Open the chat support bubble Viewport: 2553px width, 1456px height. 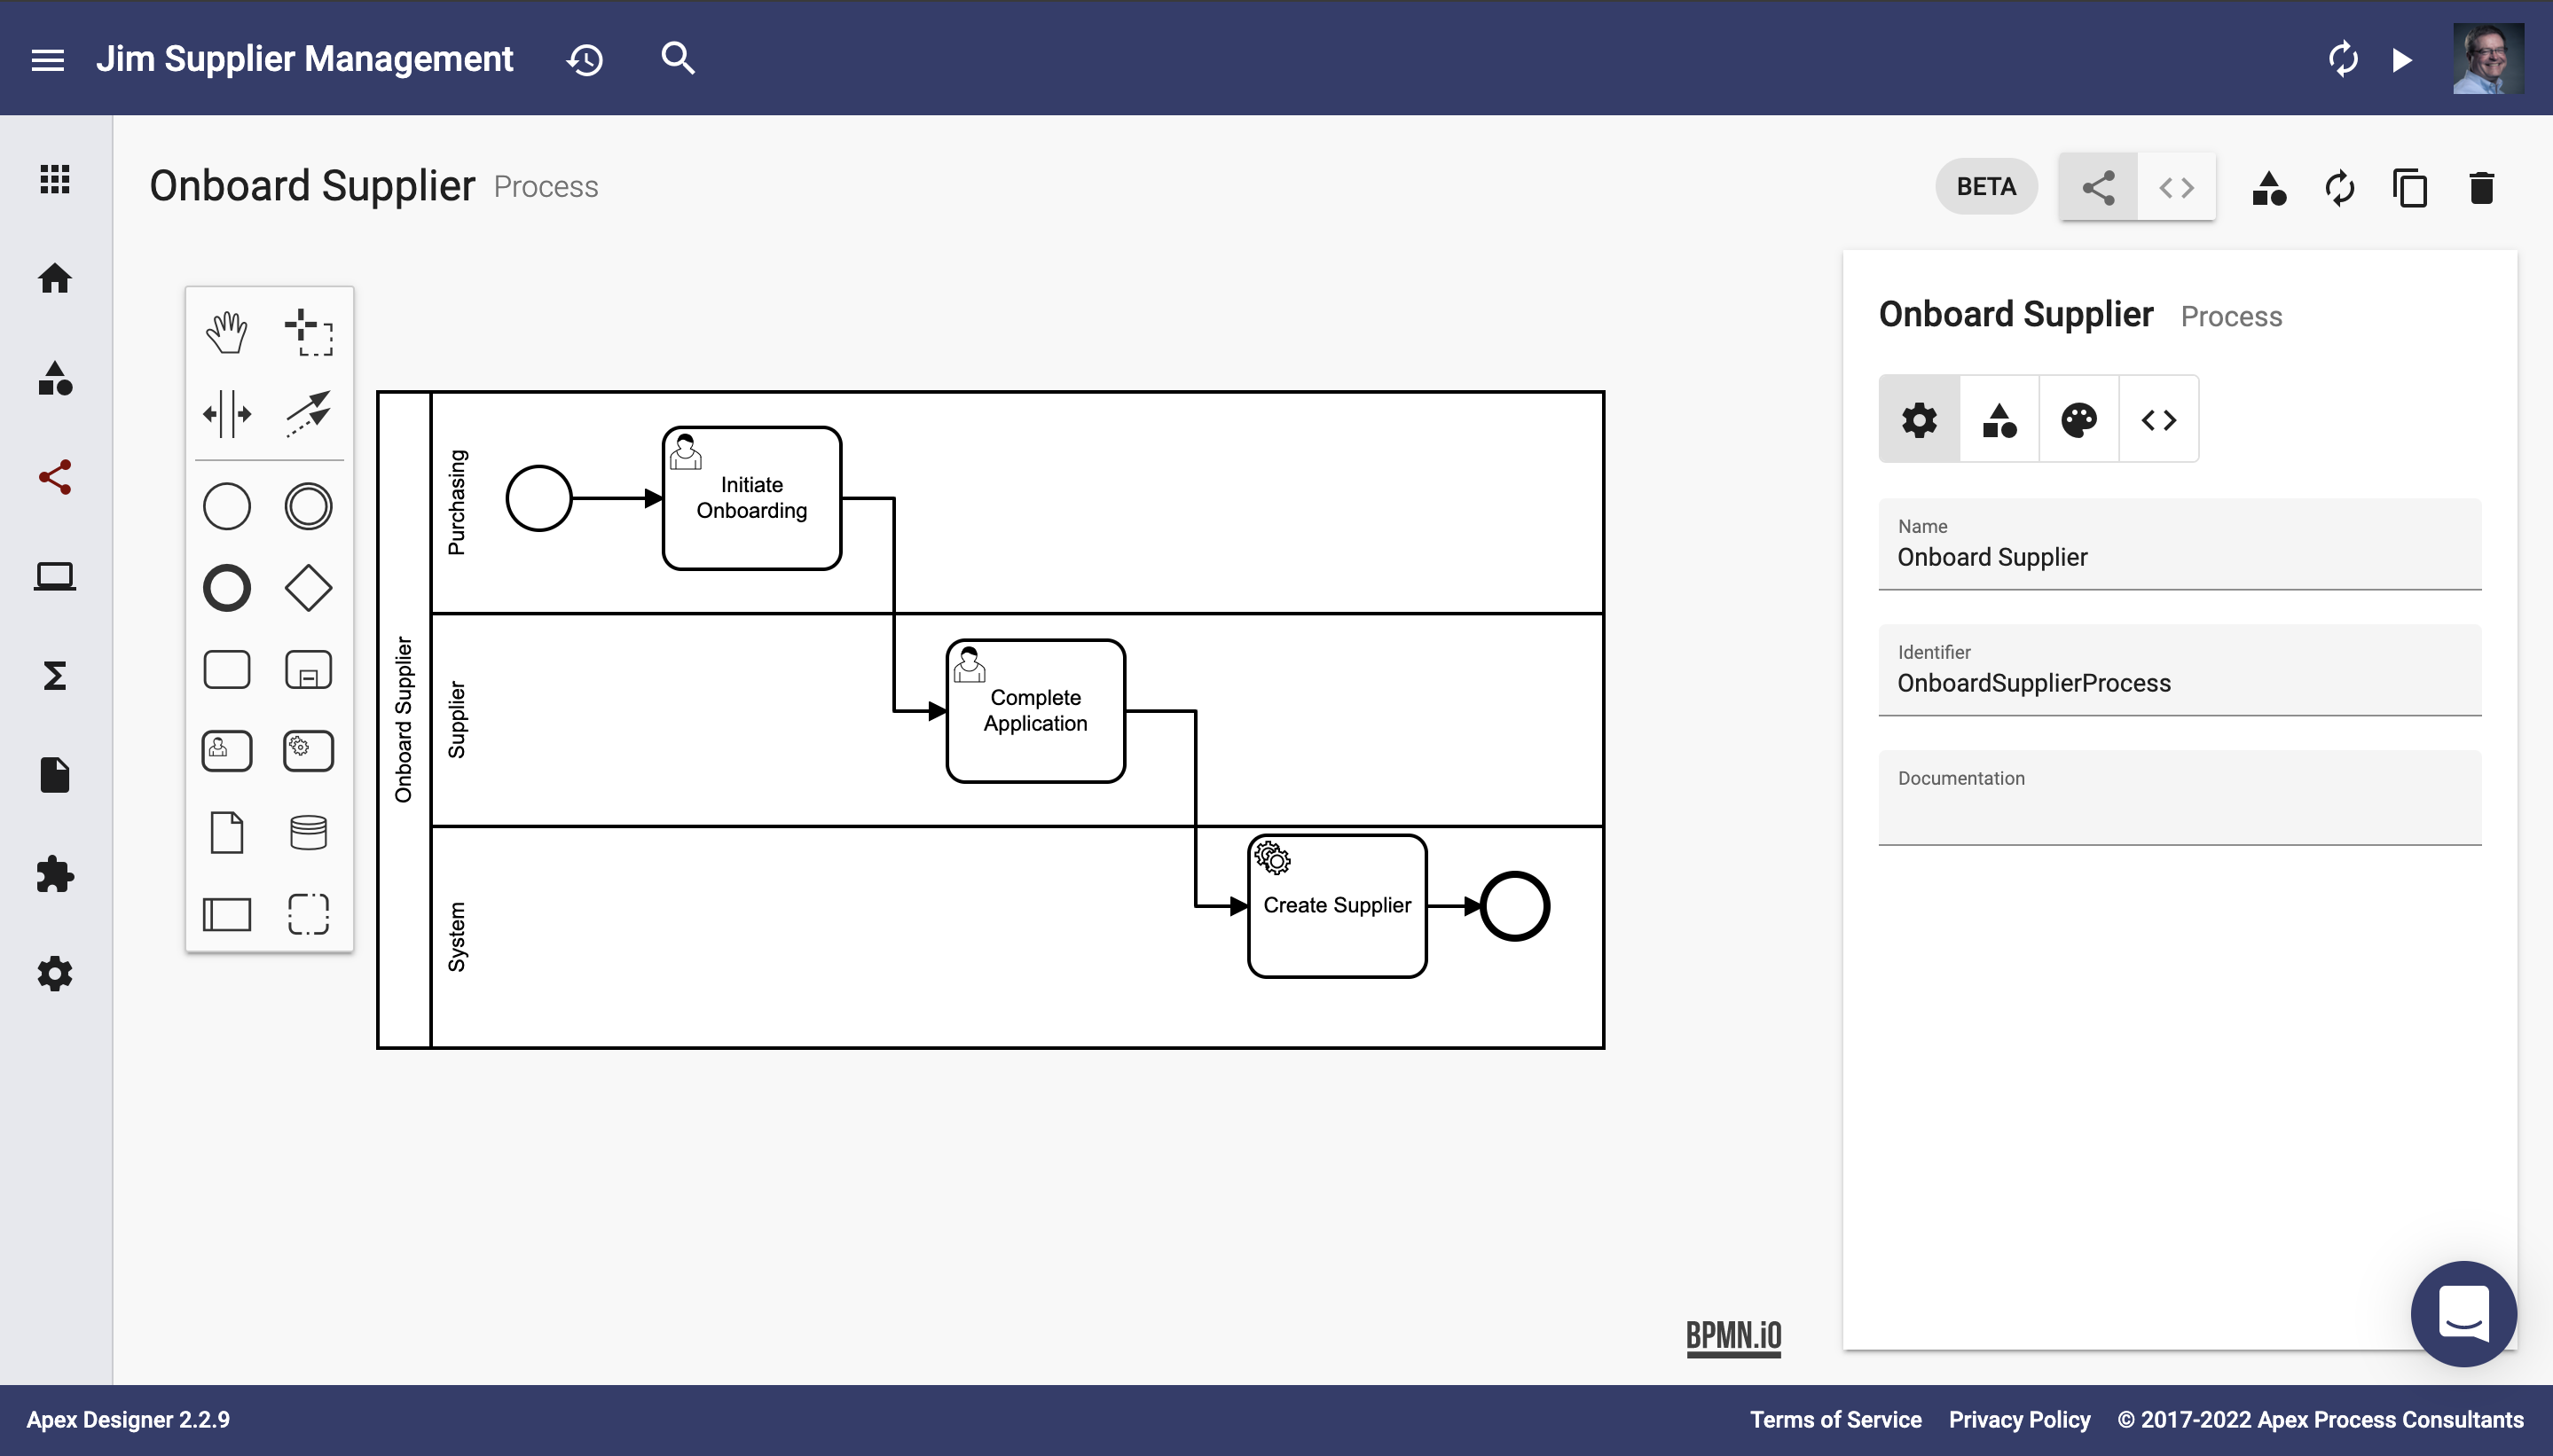pos(2463,1313)
